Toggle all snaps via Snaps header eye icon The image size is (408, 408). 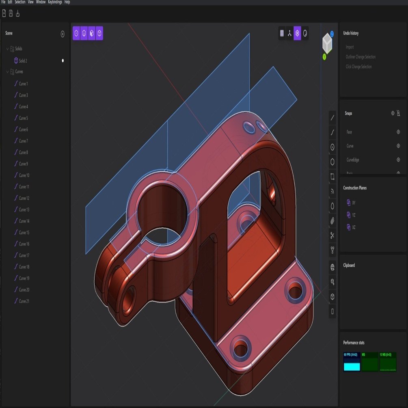[393, 113]
